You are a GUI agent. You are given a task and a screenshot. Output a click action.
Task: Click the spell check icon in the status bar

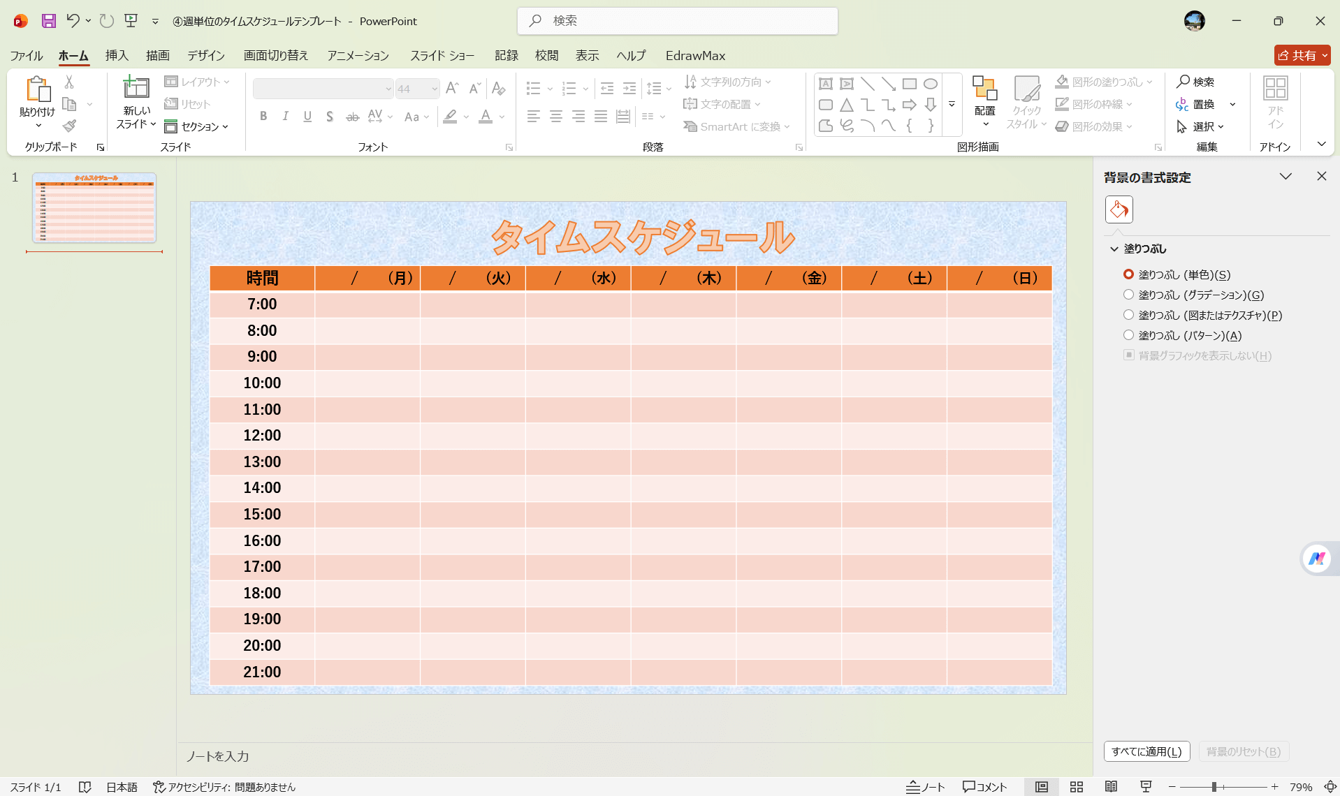pos(85,787)
